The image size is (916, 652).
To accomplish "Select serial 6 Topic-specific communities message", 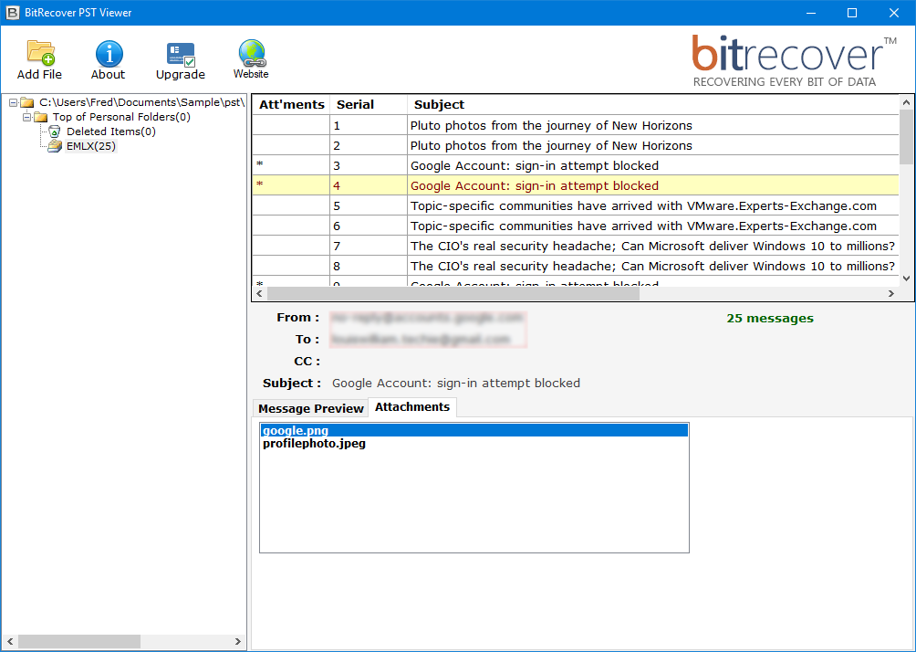I will (x=576, y=226).
